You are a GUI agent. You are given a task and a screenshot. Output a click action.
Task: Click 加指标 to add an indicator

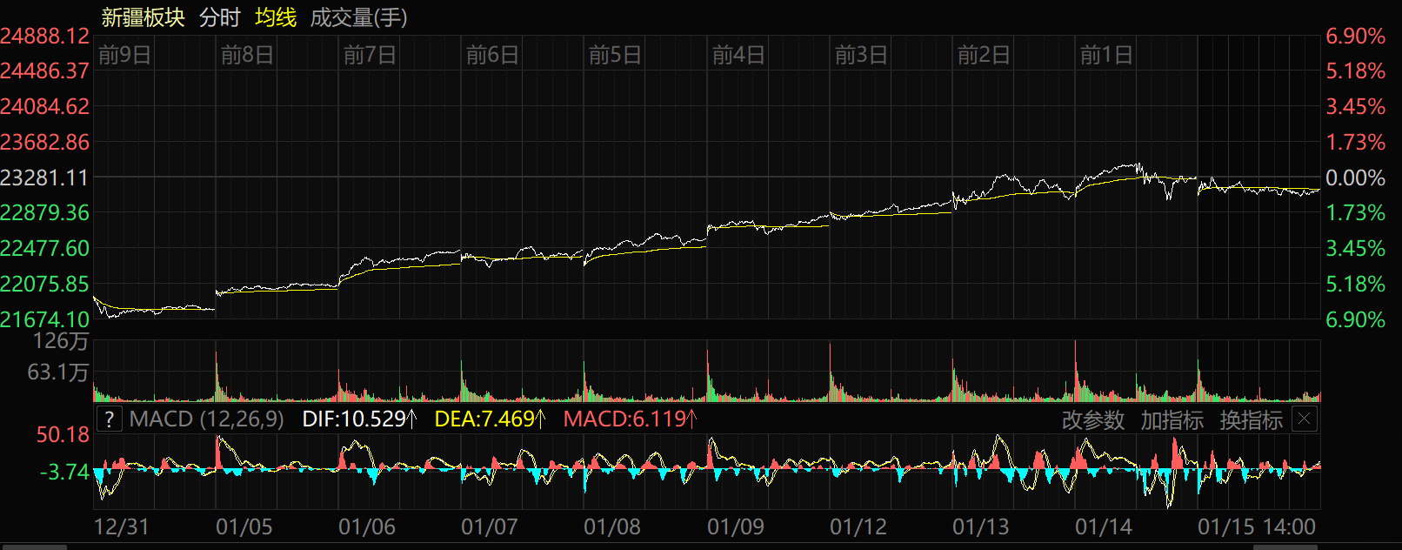1172,420
